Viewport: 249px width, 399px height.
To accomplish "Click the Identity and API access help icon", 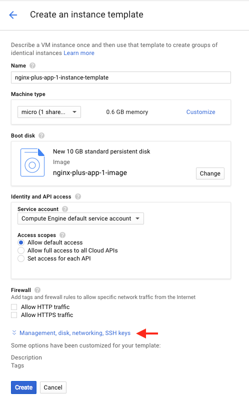I will [78, 196].
